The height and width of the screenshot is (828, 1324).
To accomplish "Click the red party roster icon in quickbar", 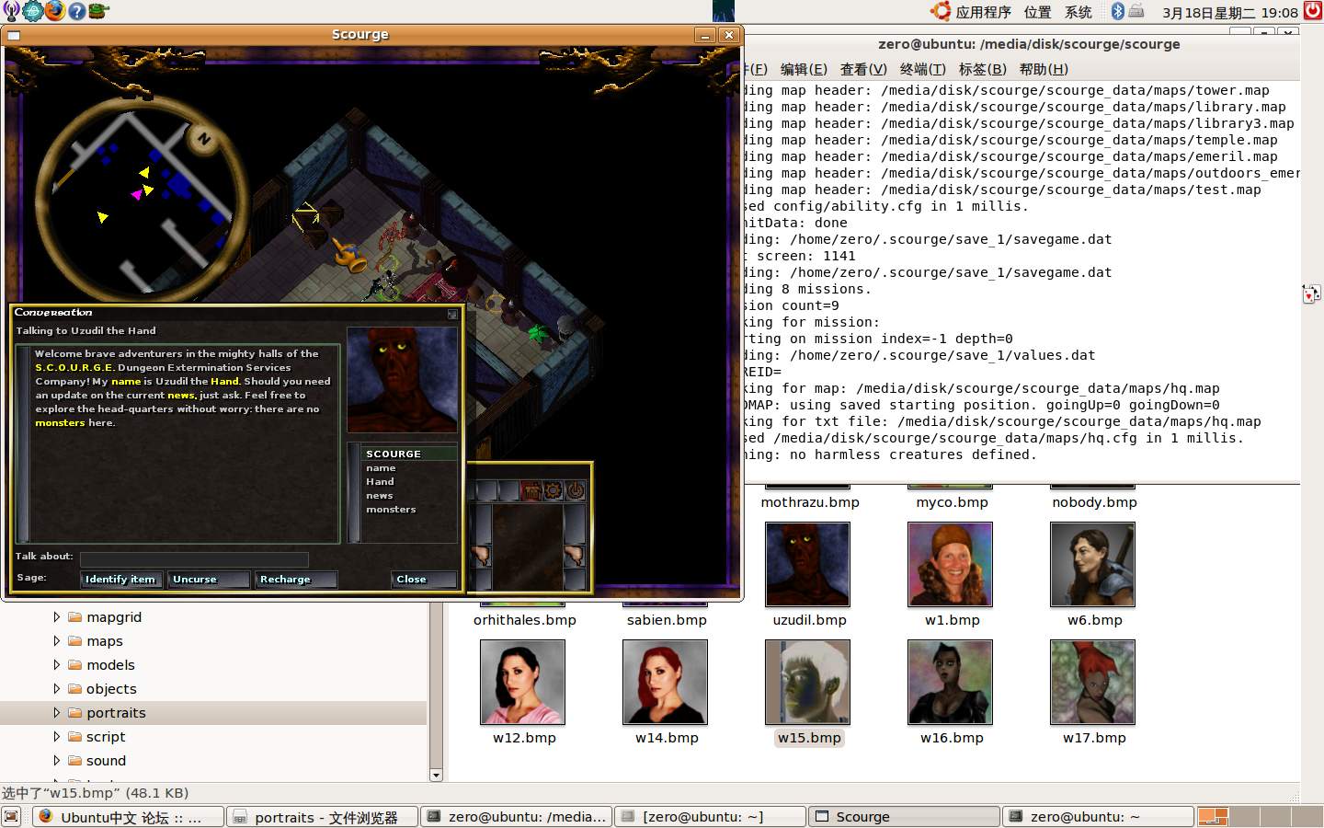I will point(531,490).
